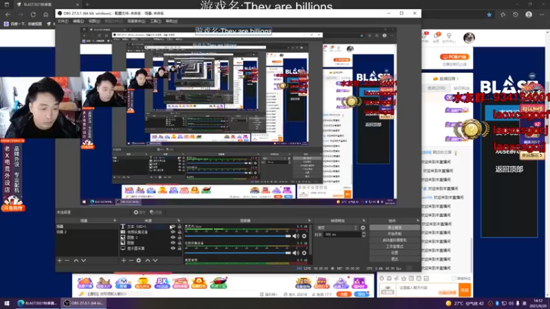Screen dimensions: 550x309
Task: Mute the video capture device audio
Action: click(296, 253)
